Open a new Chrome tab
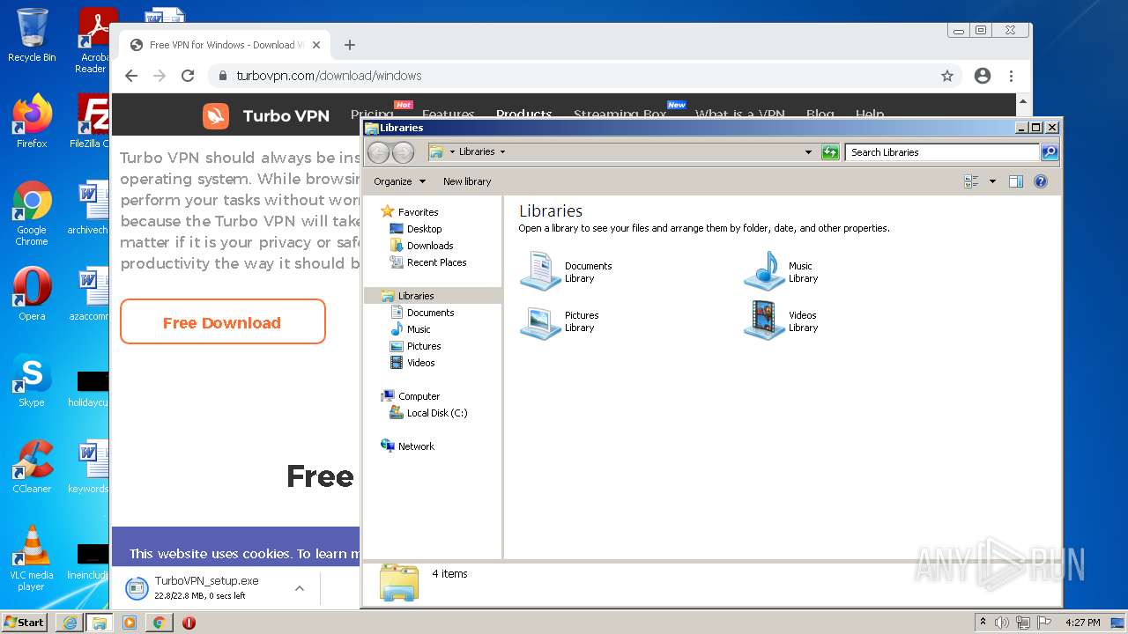The height and width of the screenshot is (634, 1128). point(350,45)
